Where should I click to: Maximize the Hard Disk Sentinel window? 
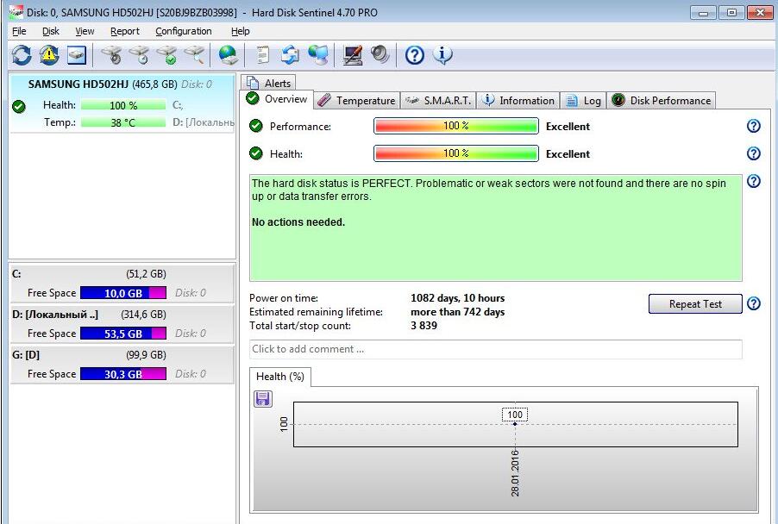[x=731, y=12]
